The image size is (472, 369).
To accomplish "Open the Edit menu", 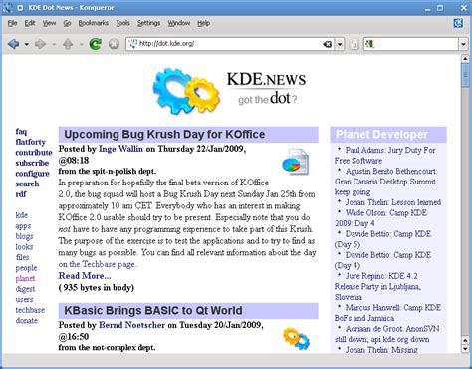I will click(x=30, y=23).
